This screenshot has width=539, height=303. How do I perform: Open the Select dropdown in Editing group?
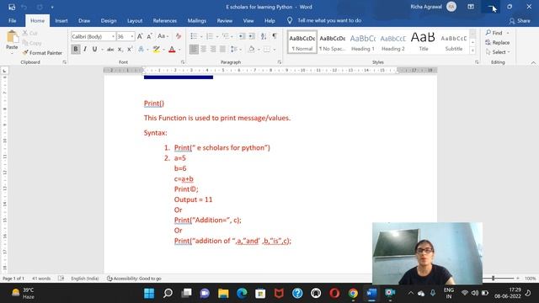coord(498,52)
